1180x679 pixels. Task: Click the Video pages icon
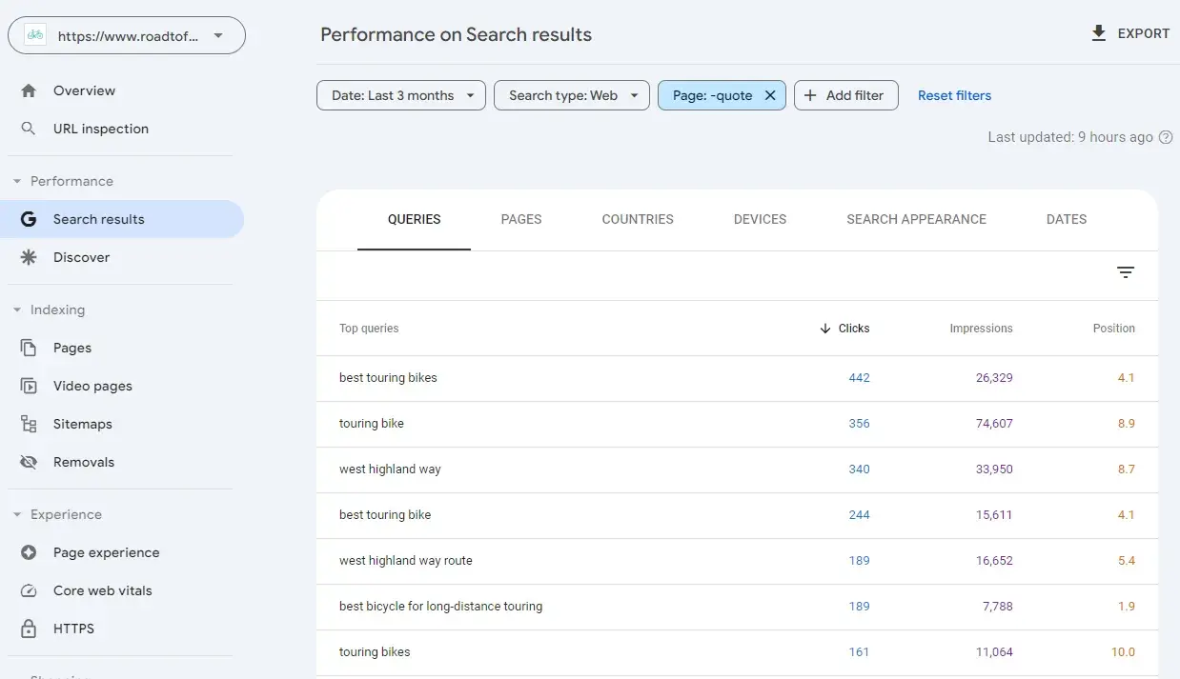[29, 386]
